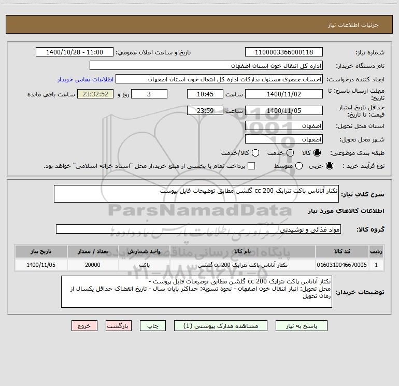Click the خروج exit button

[x=84, y=326]
